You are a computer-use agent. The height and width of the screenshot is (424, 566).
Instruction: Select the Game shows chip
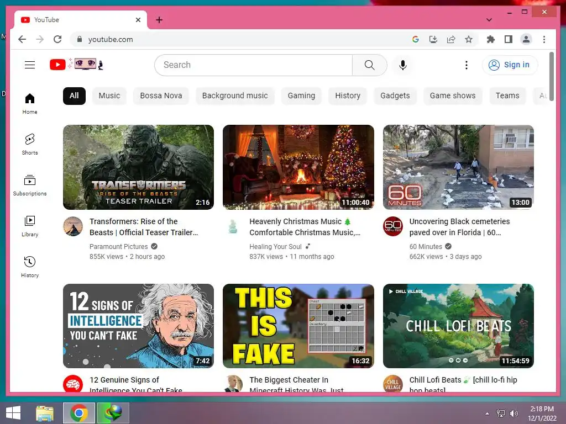pos(453,96)
